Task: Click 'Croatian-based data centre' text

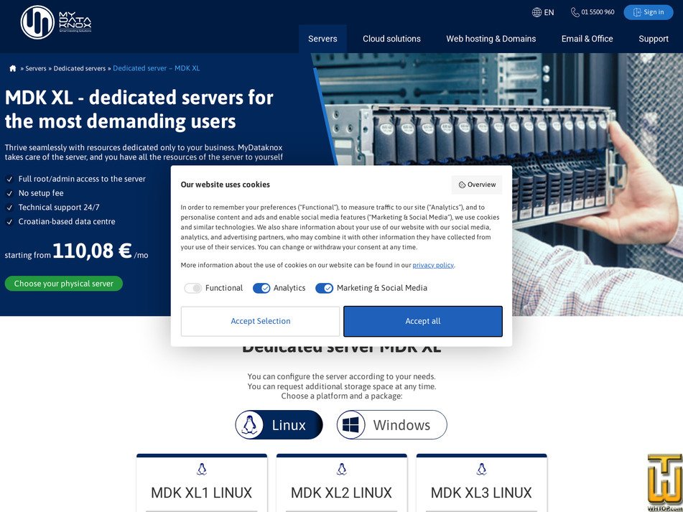Action: tap(67, 222)
